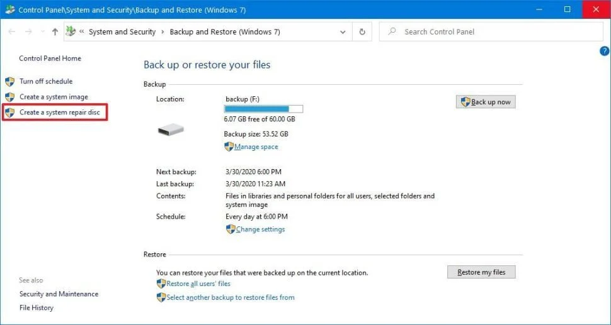The height and width of the screenshot is (325, 611).
Task: Click the Control Panel icon in address bar
Action: tap(71, 31)
